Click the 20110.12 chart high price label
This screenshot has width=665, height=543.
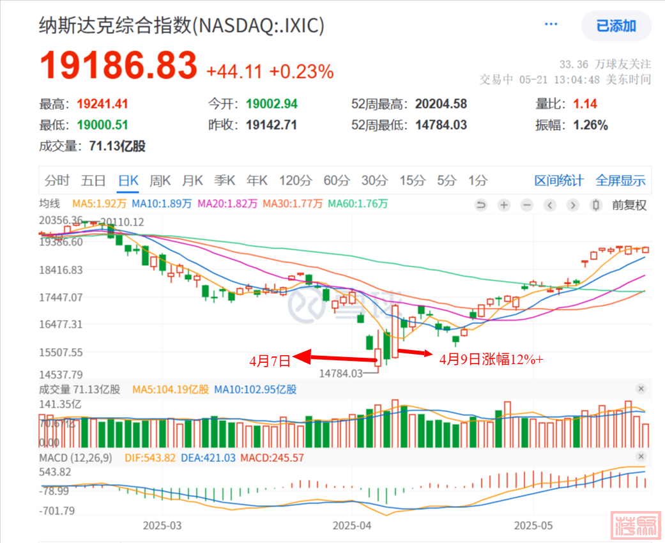click(x=122, y=222)
